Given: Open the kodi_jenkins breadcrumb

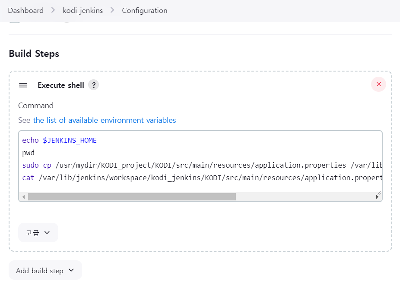Looking at the screenshot, I should [x=83, y=10].
